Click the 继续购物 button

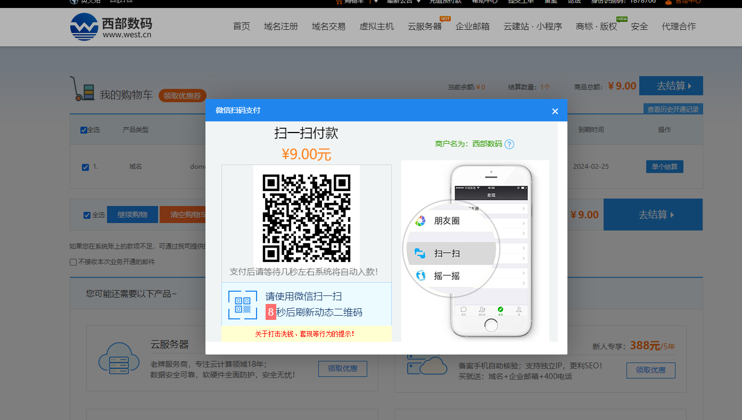coord(133,215)
